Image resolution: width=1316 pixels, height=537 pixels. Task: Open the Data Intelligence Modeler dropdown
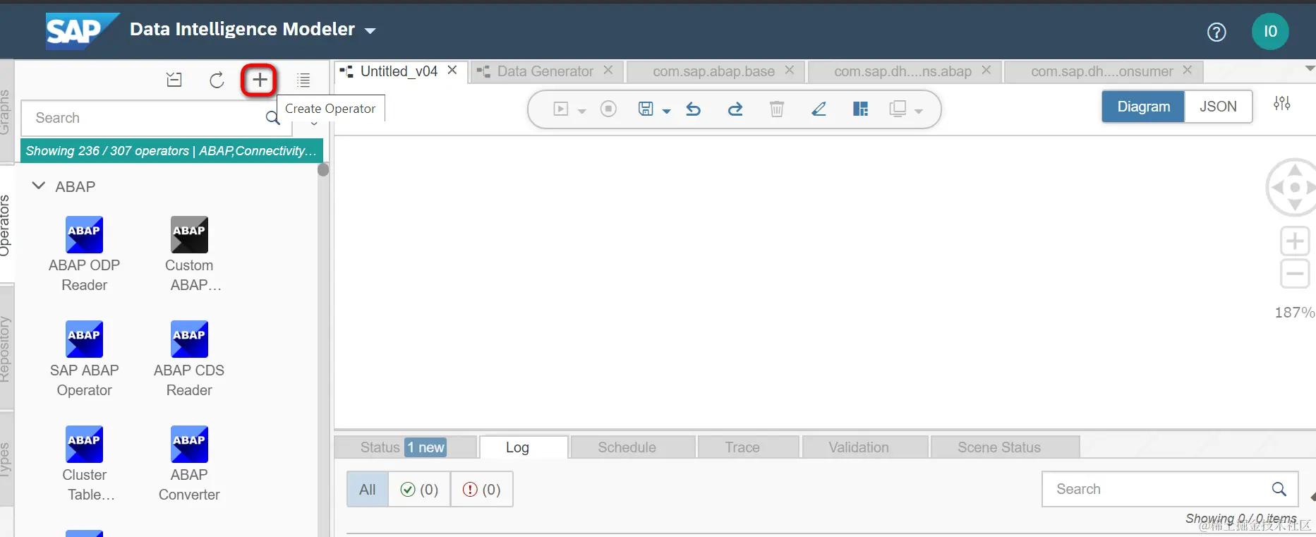coord(370,31)
